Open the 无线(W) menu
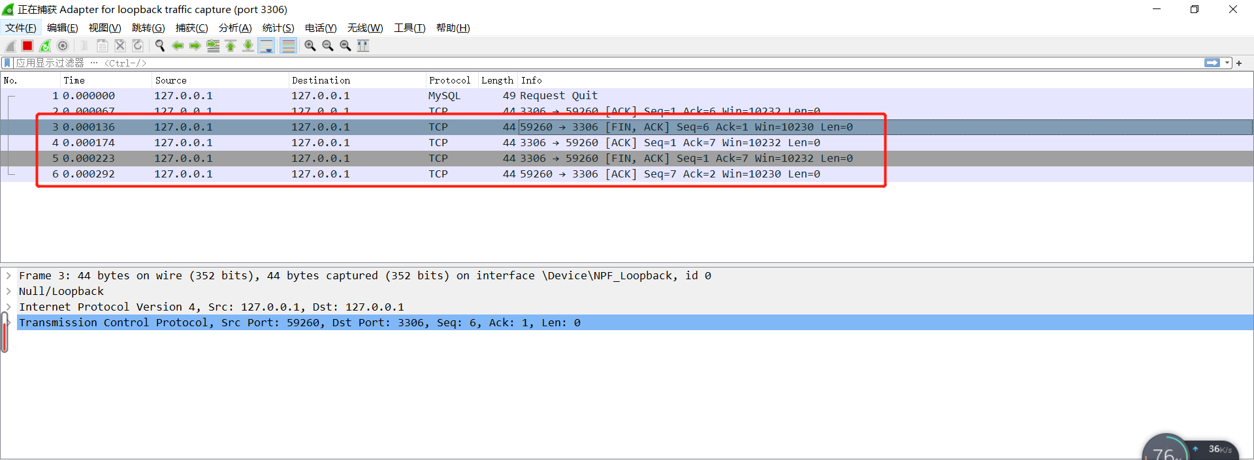1254x460 pixels. (x=365, y=28)
